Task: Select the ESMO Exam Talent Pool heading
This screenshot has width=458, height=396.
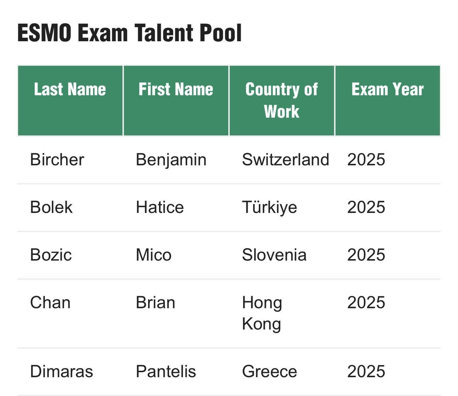Action: click(130, 33)
